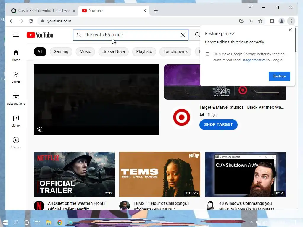303x227 pixels.
Task: Open Shorts in the sidebar
Action: 16,77
